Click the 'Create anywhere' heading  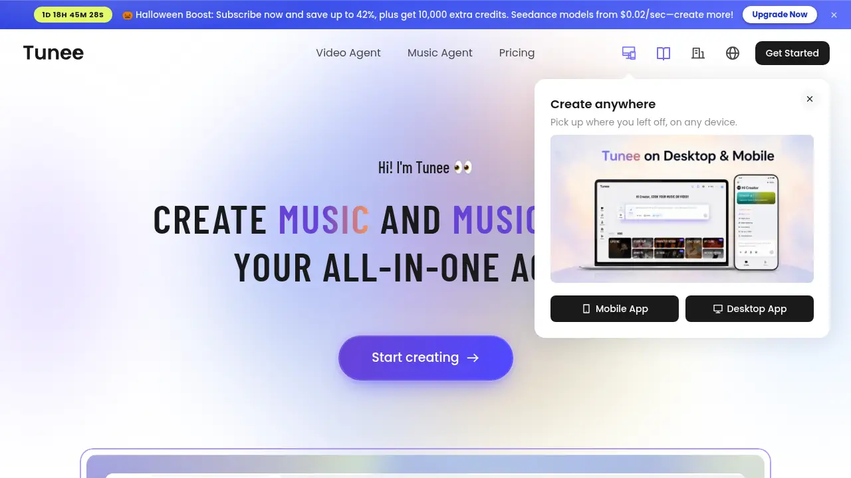click(603, 104)
